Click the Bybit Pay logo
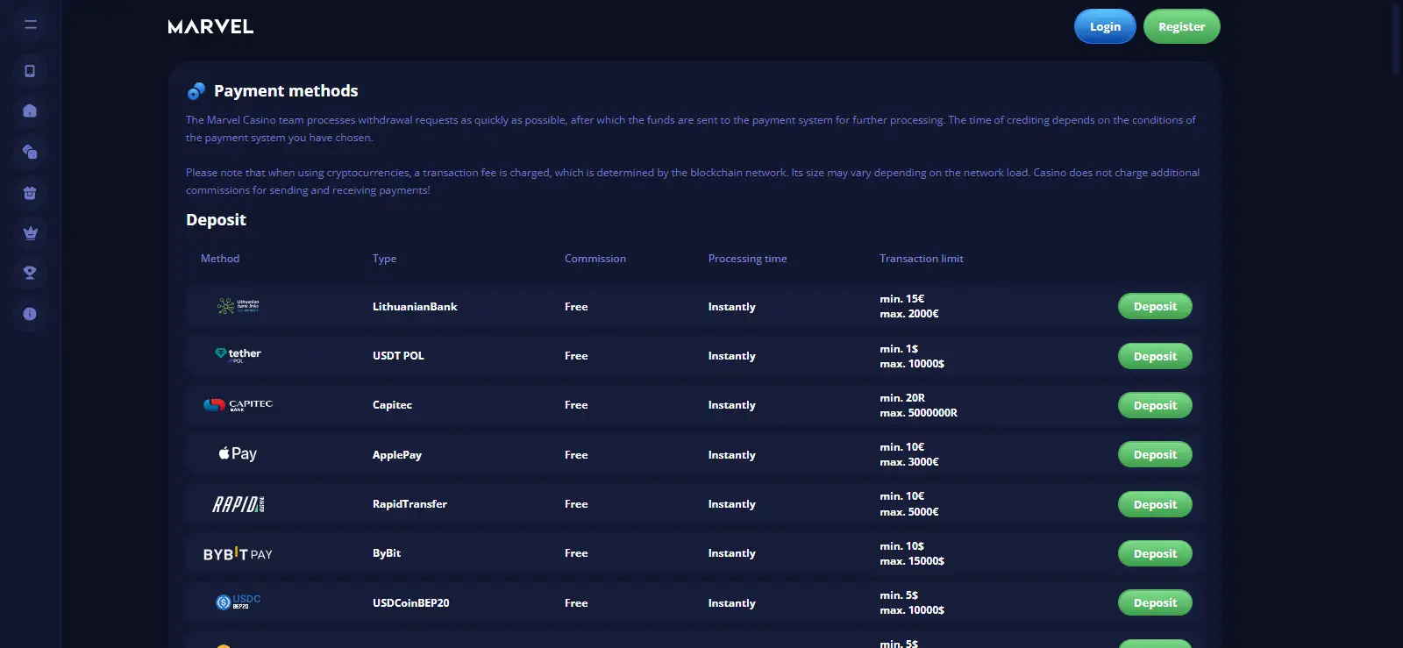The width and height of the screenshot is (1403, 648). 238,553
